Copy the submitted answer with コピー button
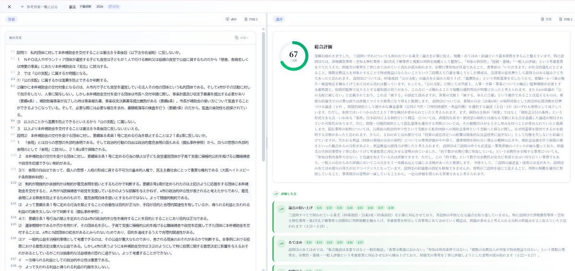575x271 pixels. (x=242, y=37)
